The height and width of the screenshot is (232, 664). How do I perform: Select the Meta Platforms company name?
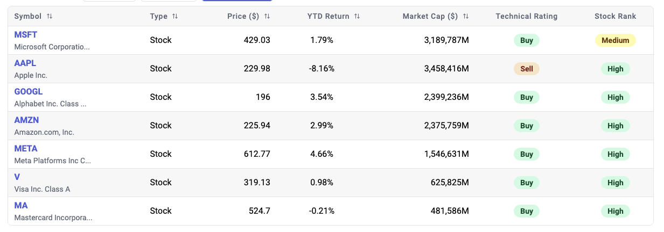pos(52,161)
